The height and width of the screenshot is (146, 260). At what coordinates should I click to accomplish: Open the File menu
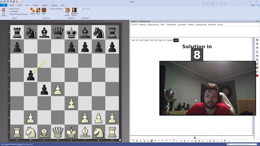pos(4,5)
